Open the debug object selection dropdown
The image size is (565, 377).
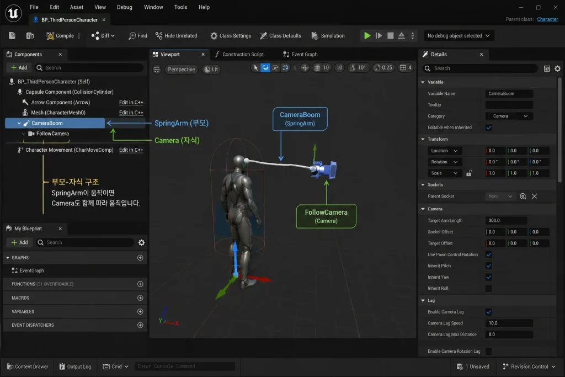point(459,36)
